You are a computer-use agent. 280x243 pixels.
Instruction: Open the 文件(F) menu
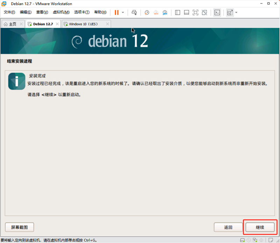[x=9, y=12]
